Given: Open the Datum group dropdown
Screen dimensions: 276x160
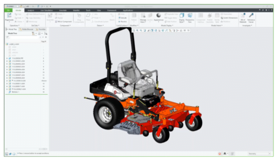Looking at the screenshot, I should tap(100, 26).
